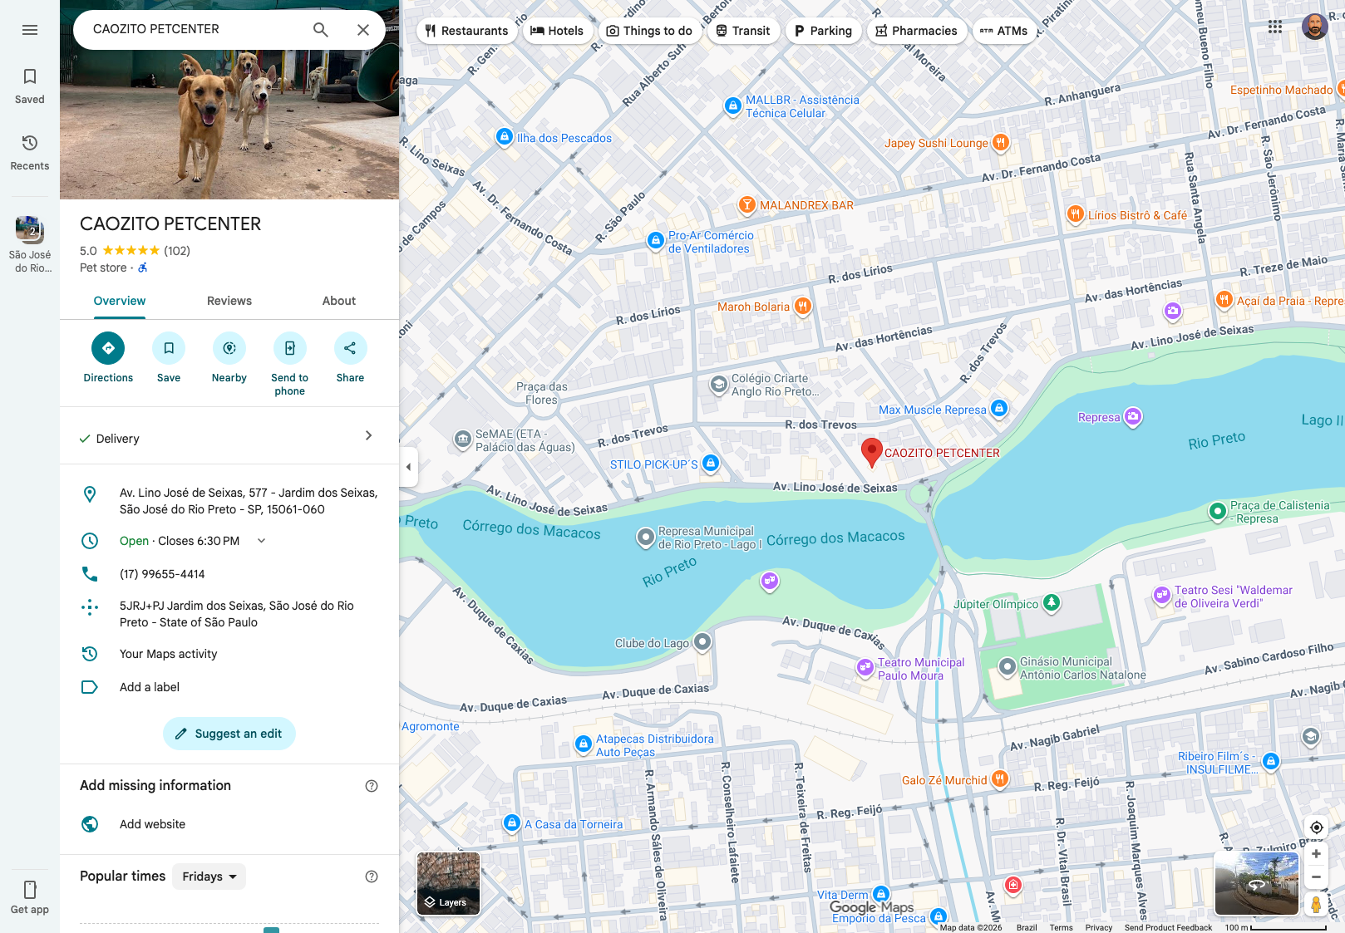Click the search magnifier icon
The height and width of the screenshot is (933, 1345).
pyautogui.click(x=321, y=30)
